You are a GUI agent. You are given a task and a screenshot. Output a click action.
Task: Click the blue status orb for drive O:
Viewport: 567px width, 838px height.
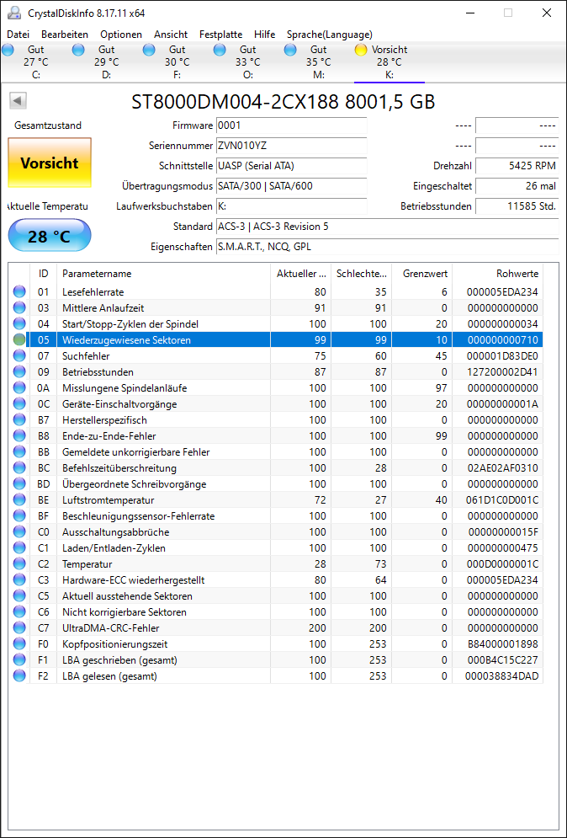[x=220, y=50]
